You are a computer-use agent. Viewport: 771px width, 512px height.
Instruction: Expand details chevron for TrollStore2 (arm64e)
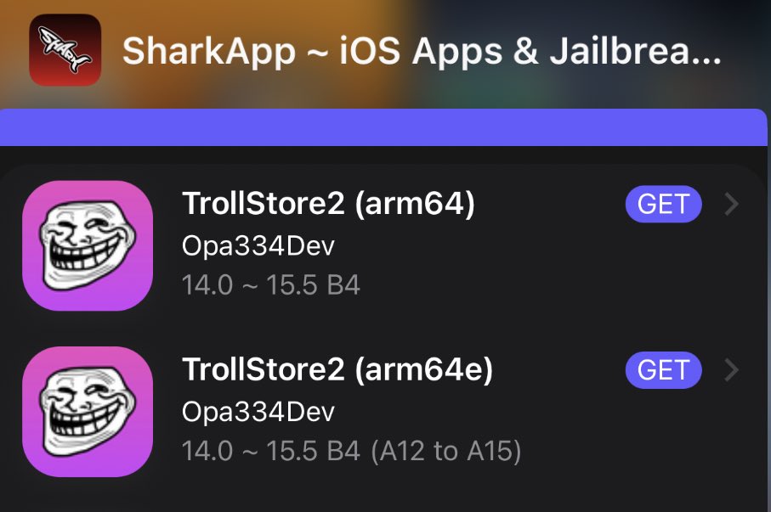tap(732, 370)
